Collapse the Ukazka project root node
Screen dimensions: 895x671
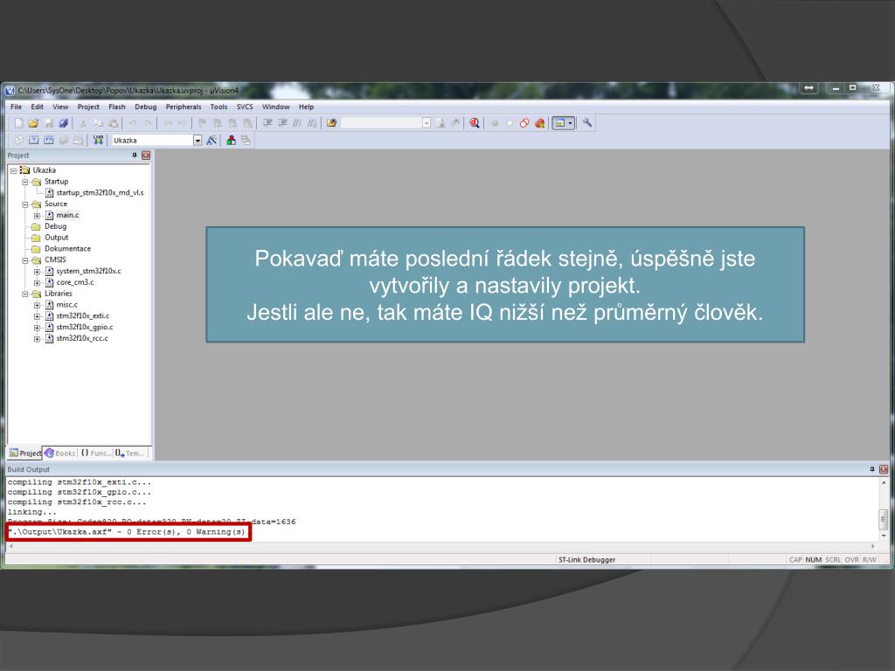(13, 170)
